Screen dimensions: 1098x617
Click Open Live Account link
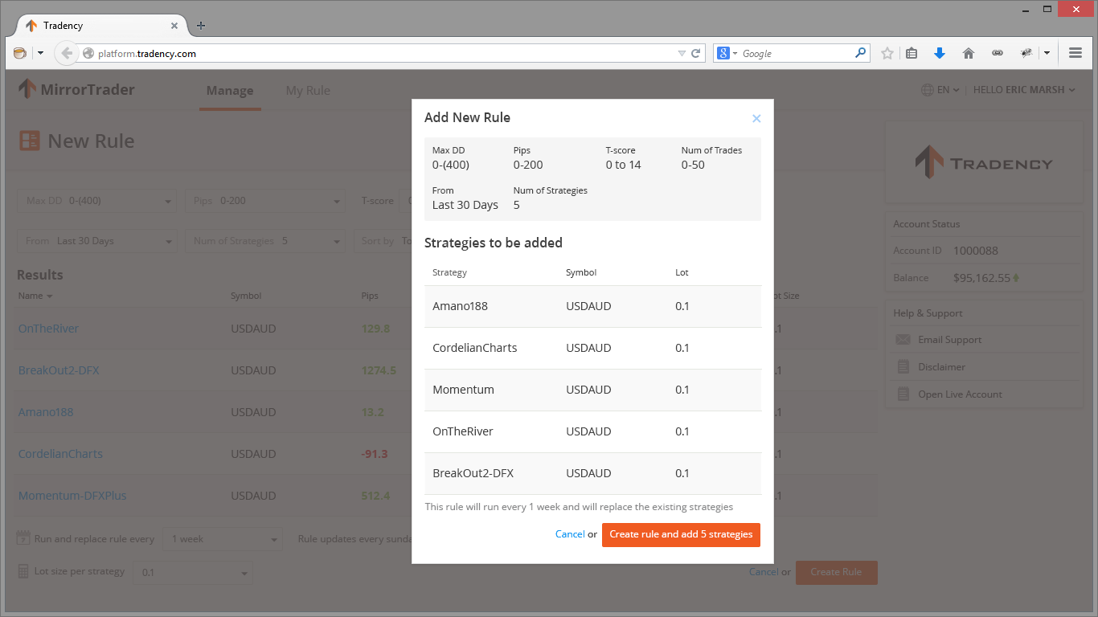coord(960,394)
